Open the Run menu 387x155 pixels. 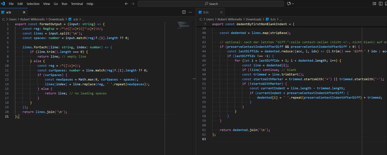(64, 4)
